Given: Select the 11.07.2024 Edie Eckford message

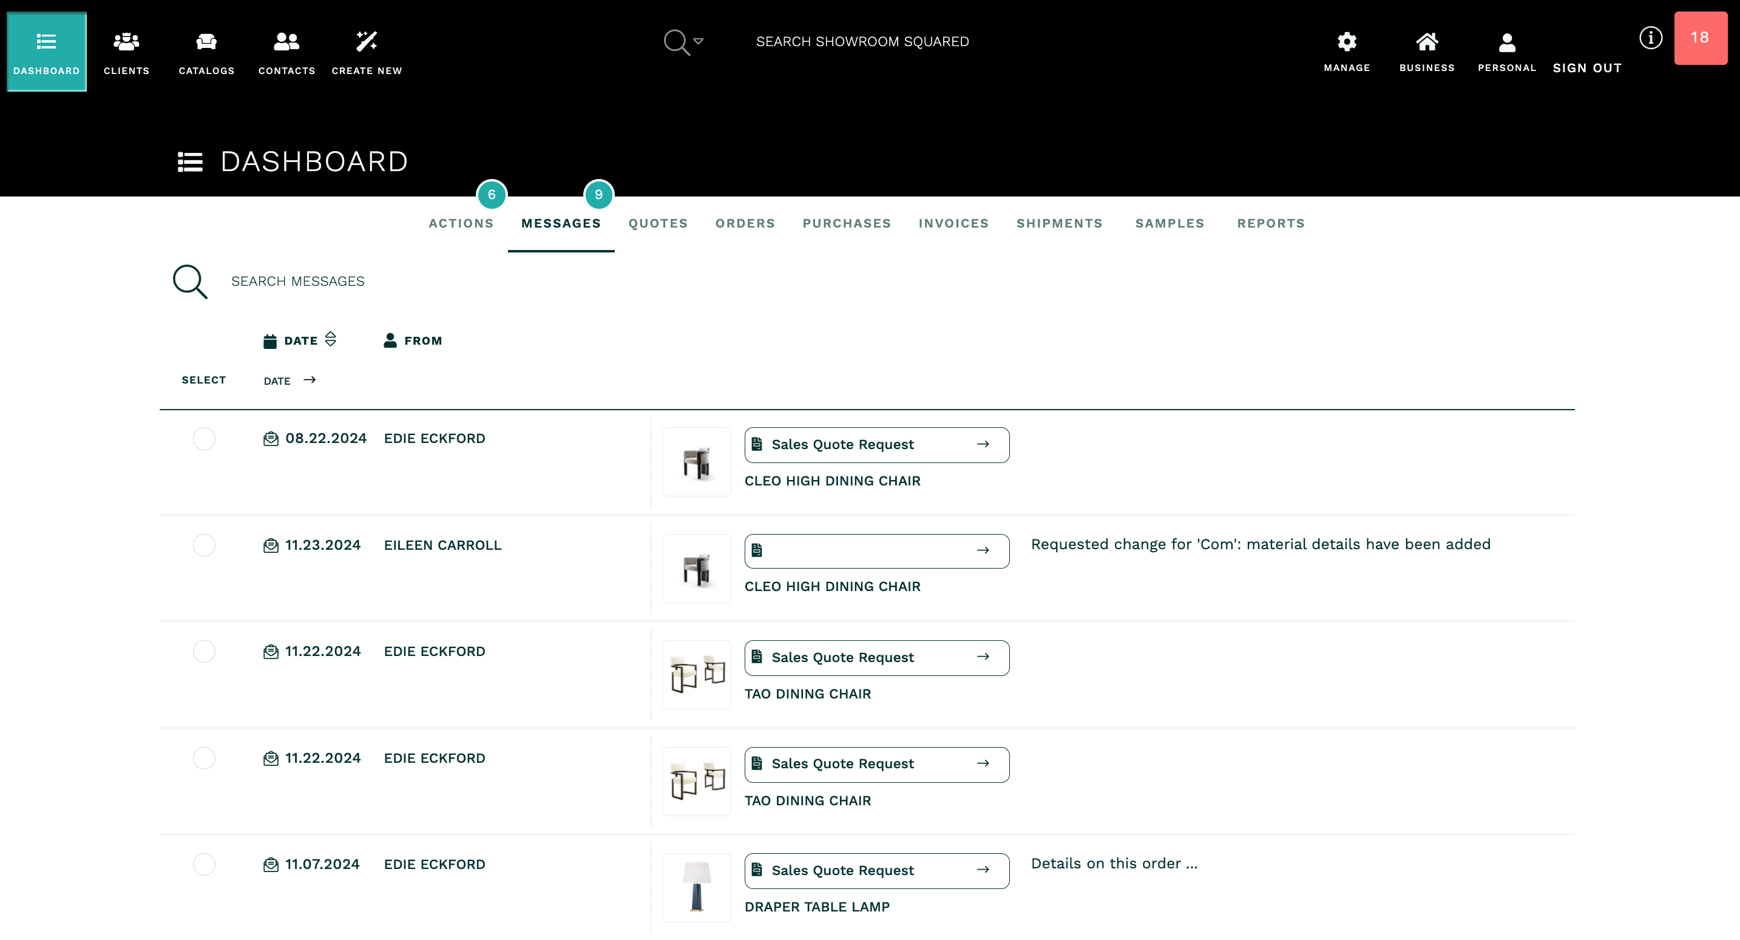Looking at the screenshot, I should 204,864.
